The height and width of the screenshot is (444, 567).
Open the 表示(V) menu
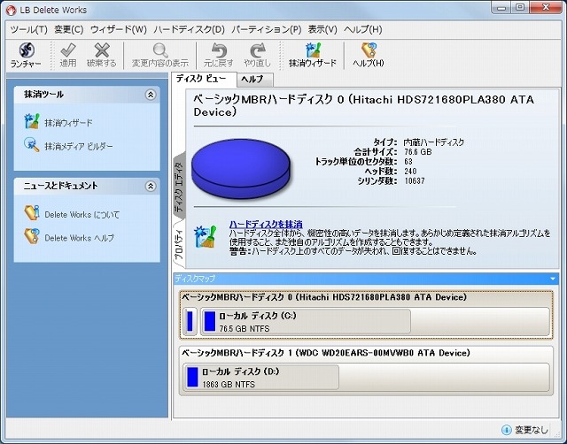tap(322, 29)
